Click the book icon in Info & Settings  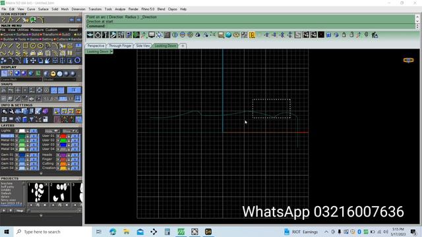(25, 119)
